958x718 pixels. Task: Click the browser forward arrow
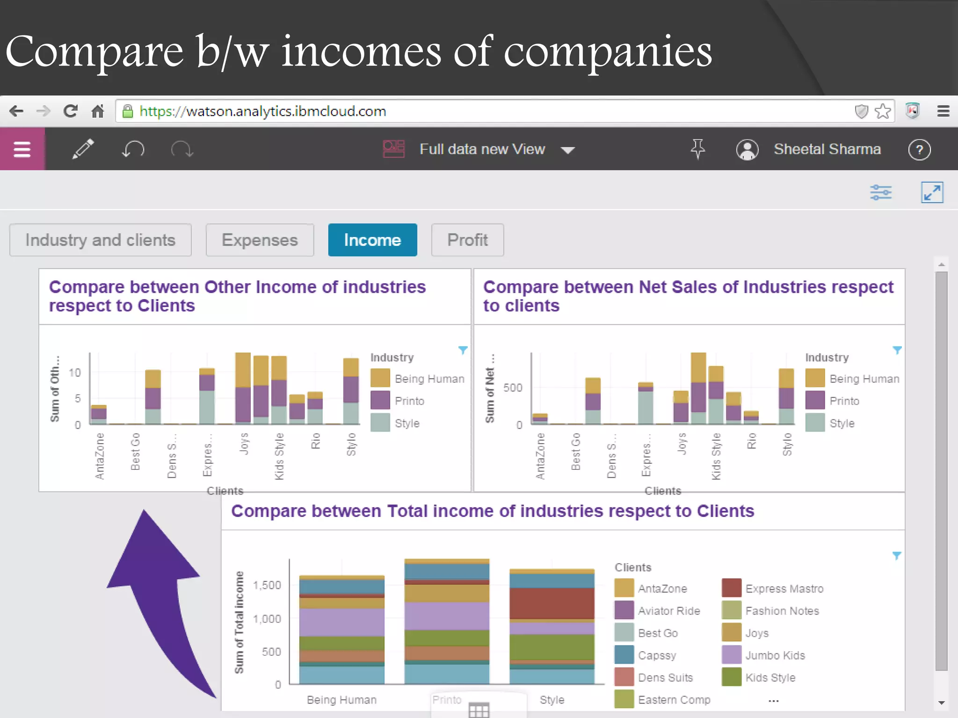click(43, 111)
